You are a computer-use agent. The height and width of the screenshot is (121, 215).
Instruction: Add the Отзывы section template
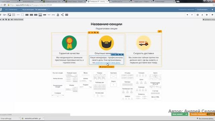[128, 76]
